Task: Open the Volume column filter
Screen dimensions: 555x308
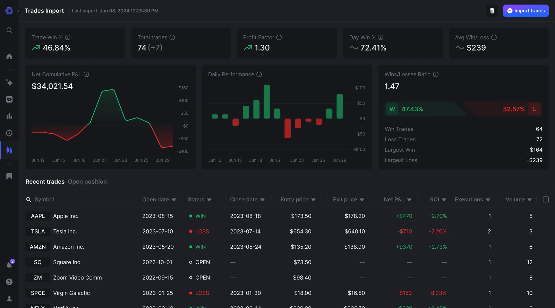Action: point(530,200)
